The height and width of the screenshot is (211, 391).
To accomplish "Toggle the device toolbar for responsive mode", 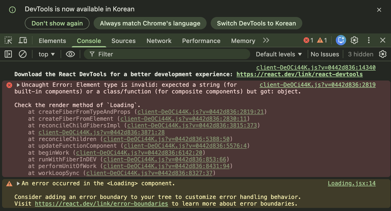I will [x=23, y=40].
